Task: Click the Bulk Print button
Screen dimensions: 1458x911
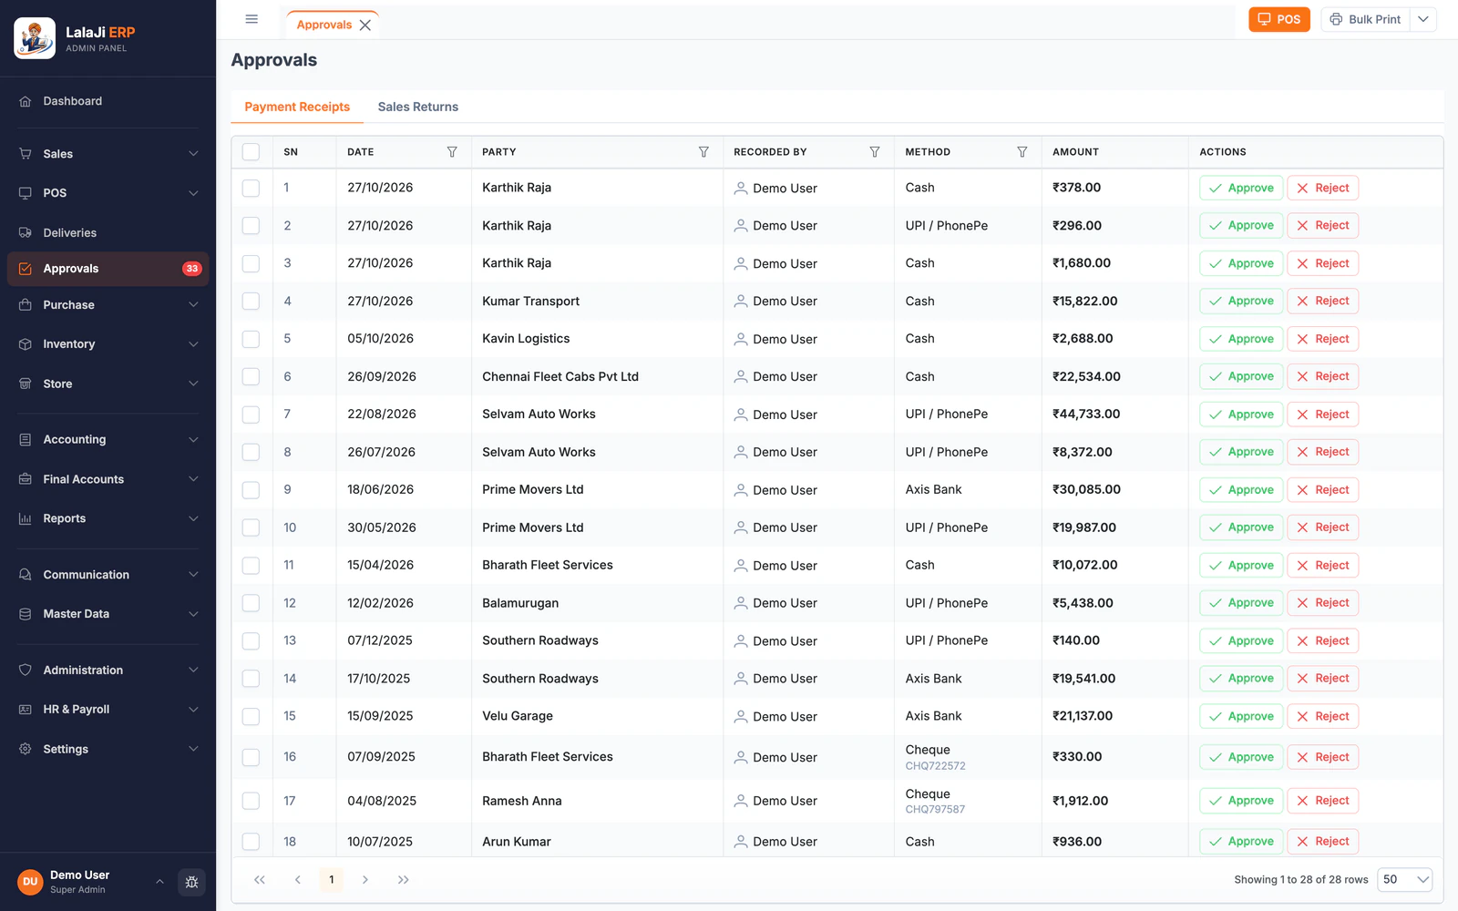Action: [1365, 19]
